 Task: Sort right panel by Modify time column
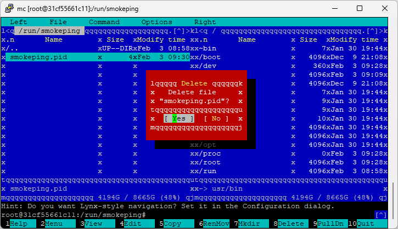(x=355, y=39)
